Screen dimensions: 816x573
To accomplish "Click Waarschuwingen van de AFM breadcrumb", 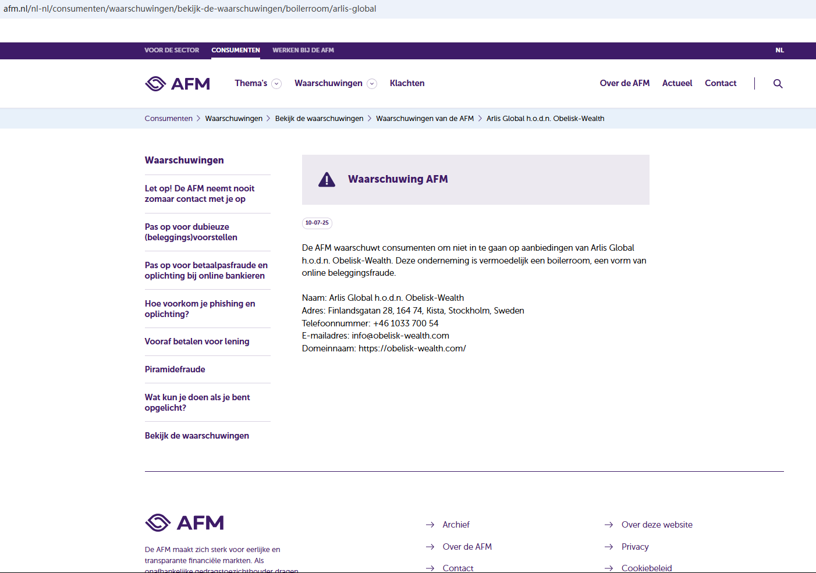I will (x=425, y=119).
